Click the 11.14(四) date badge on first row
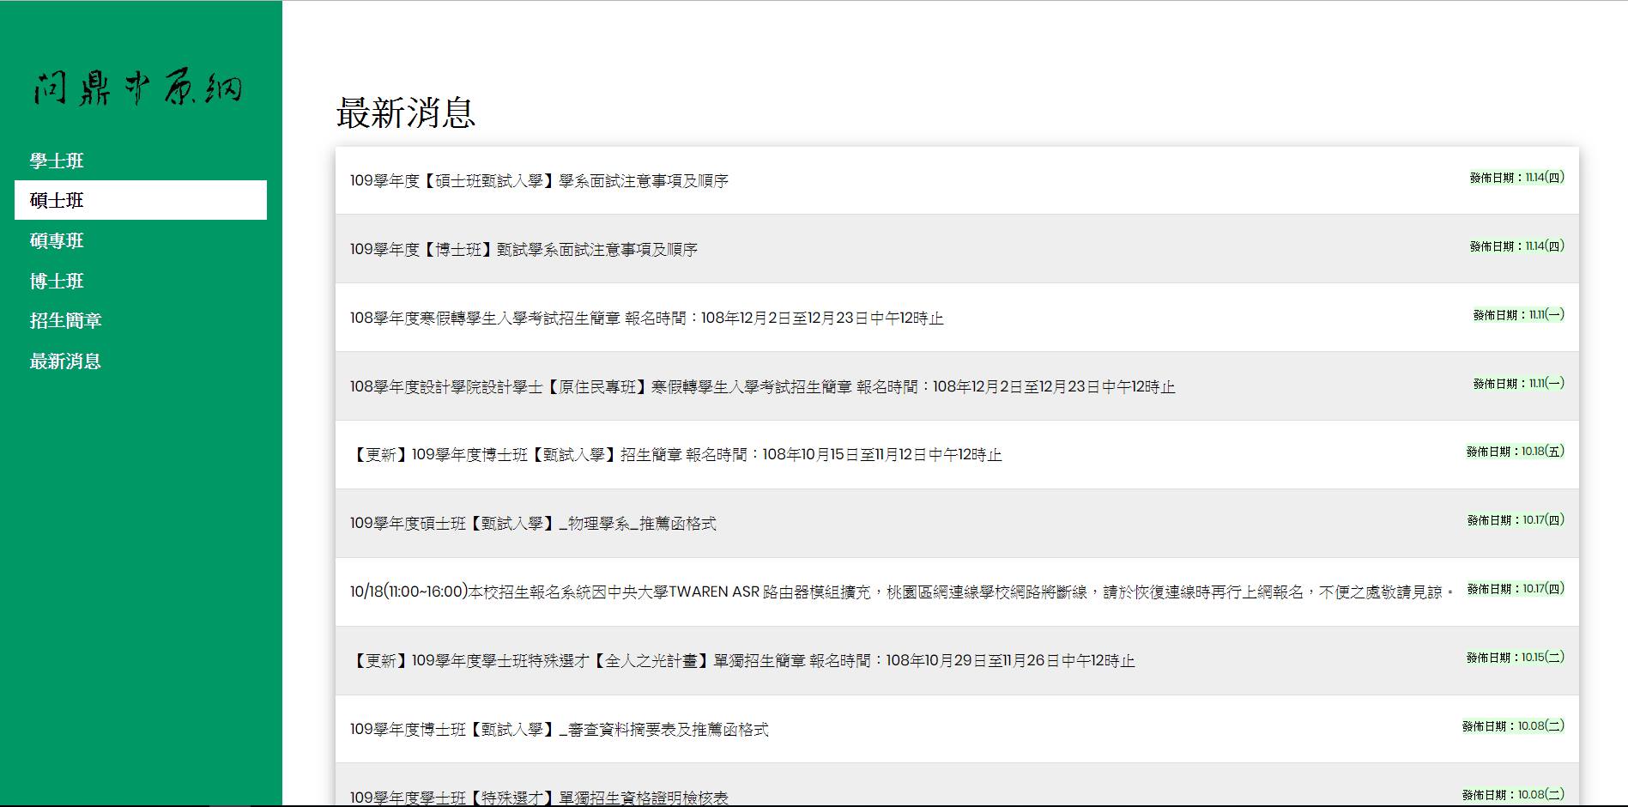This screenshot has width=1628, height=807. (x=1516, y=178)
